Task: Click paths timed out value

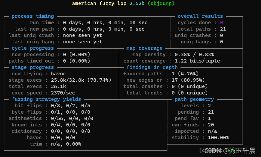Action: (76, 61)
